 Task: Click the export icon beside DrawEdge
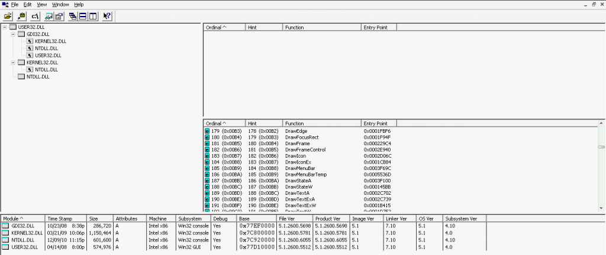click(x=207, y=131)
